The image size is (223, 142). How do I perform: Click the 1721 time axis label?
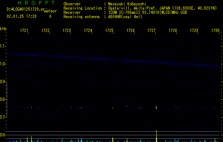(x=24, y=31)
